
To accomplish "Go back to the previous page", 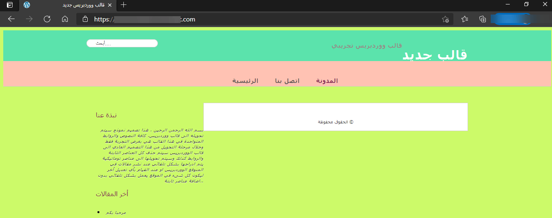I will 11,19.
